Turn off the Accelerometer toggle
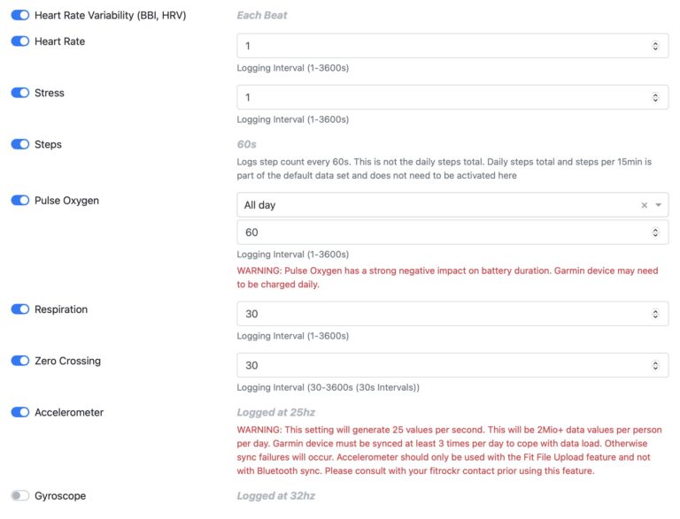680x519 pixels. click(20, 412)
